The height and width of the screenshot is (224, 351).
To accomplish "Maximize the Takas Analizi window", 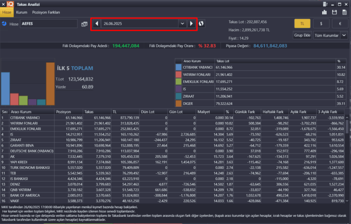I will (x=339, y=4).
